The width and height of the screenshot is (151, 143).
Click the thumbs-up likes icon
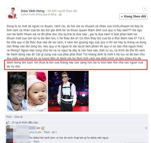coord(8,122)
